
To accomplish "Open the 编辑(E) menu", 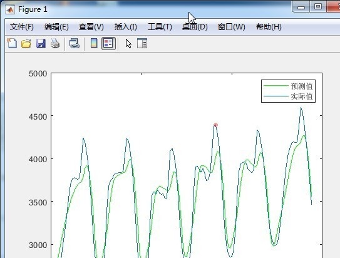I will click(56, 27).
